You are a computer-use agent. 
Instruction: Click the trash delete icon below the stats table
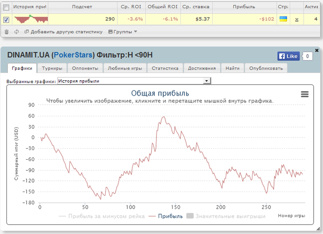pyautogui.click(x=6, y=32)
